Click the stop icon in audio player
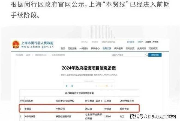180x121 pixels. (x=72, y=86)
